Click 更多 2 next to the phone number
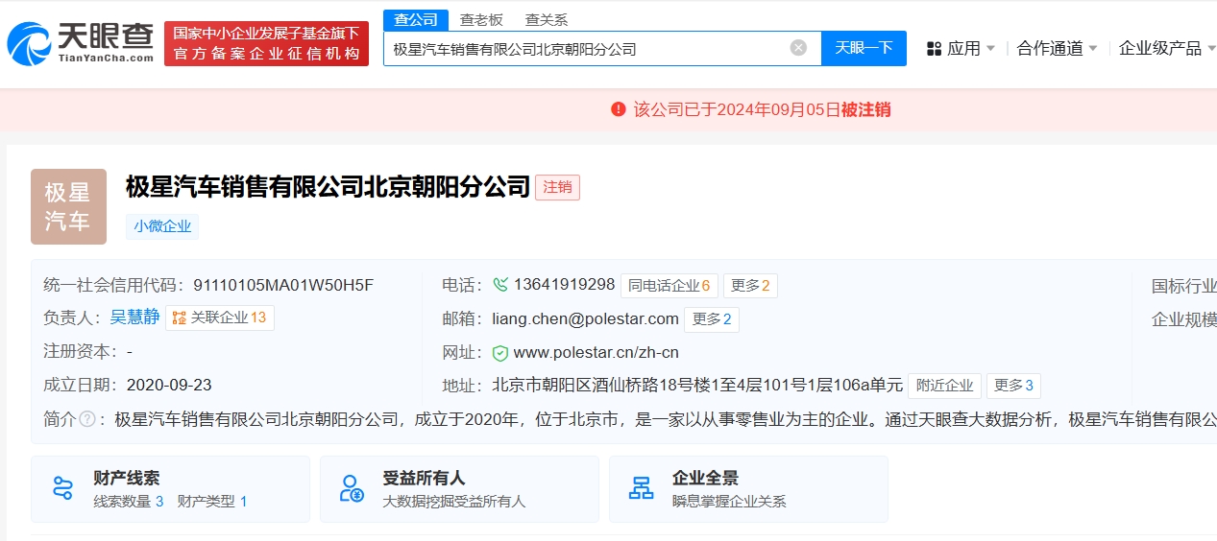The image size is (1217, 541). point(750,285)
